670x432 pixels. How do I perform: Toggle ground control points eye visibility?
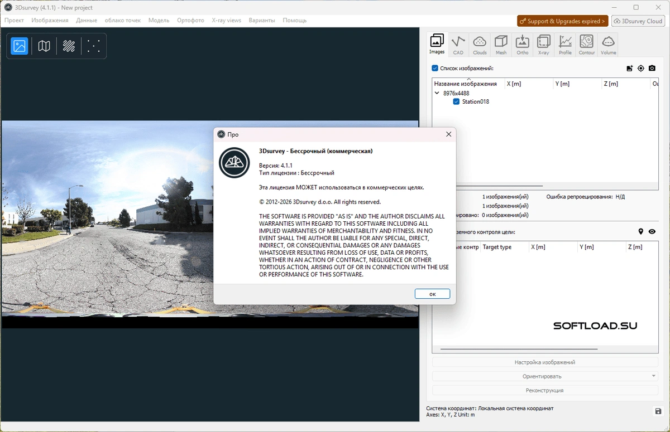[652, 232]
